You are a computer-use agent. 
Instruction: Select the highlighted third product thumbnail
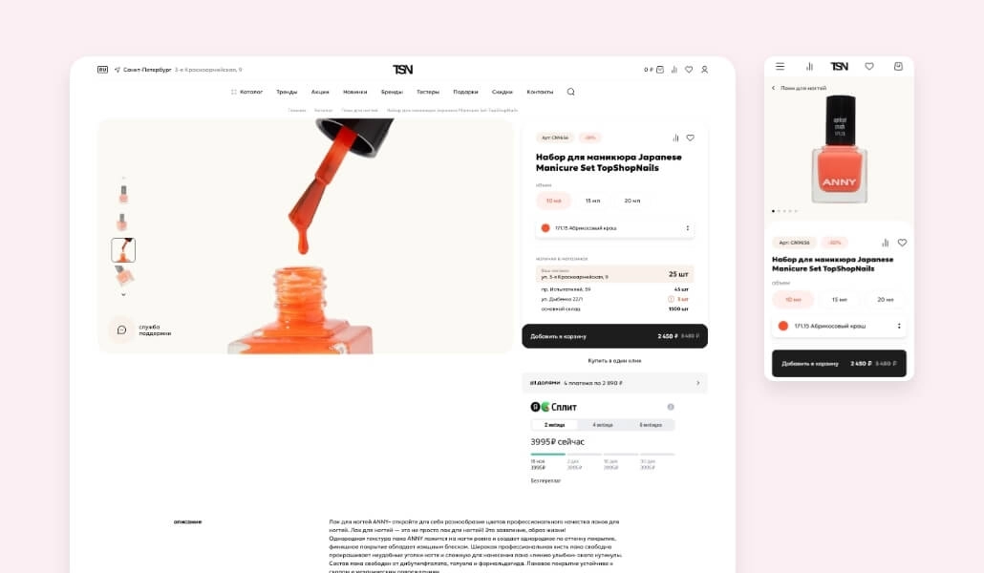pos(123,250)
